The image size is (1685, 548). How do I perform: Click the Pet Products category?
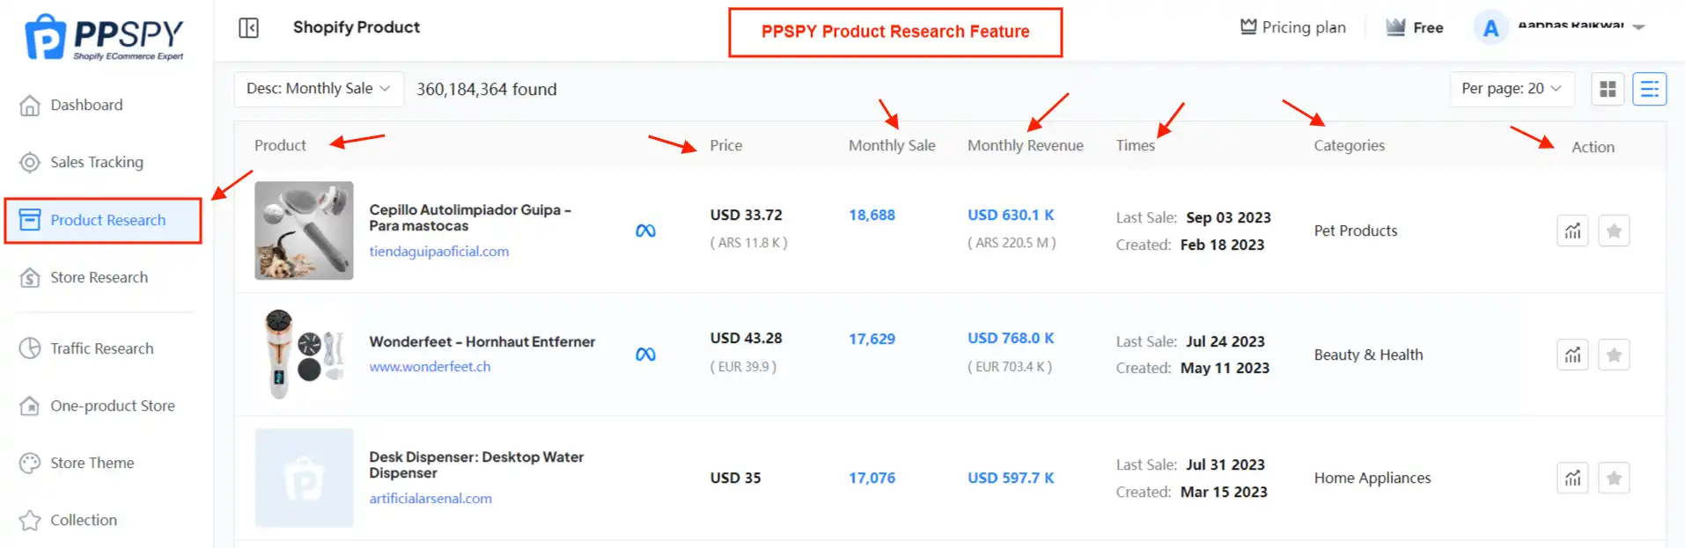tap(1356, 230)
